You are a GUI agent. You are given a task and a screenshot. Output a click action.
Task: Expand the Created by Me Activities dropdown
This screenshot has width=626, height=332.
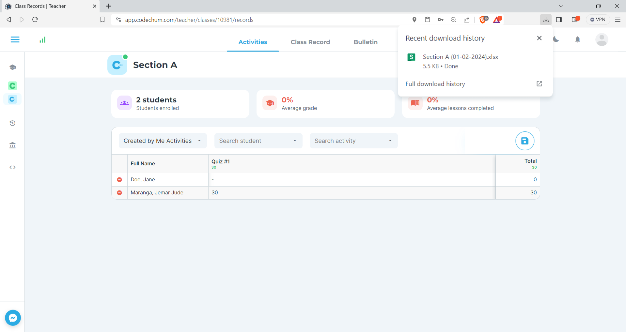pos(163,141)
